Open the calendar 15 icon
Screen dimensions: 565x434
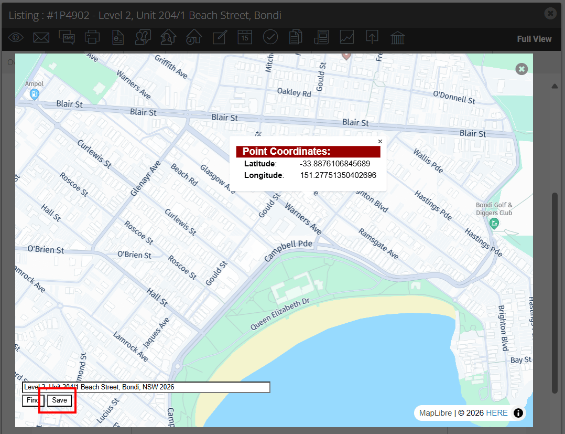click(x=245, y=37)
